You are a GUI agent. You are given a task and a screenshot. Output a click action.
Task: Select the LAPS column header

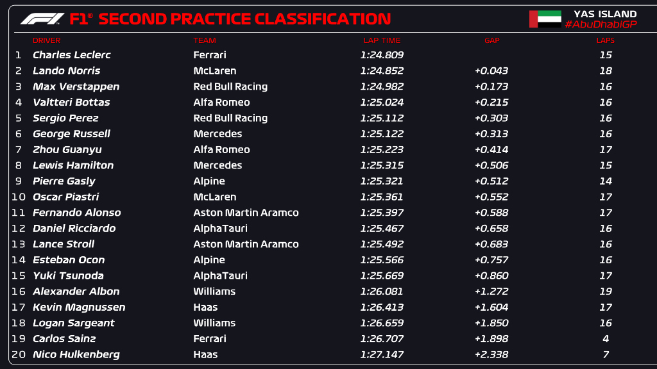605,40
